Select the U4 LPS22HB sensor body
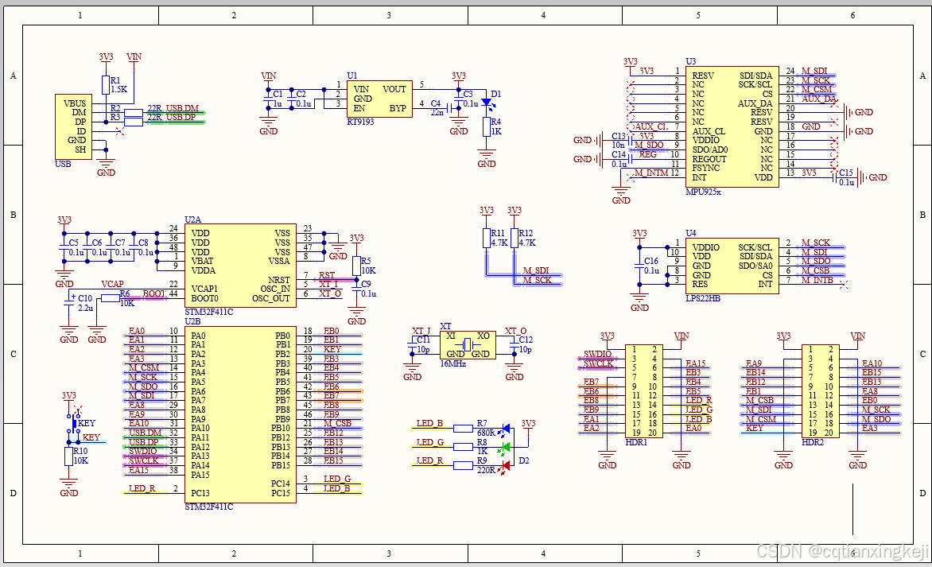Image resolution: width=932 pixels, height=567 pixels. pos(732,266)
